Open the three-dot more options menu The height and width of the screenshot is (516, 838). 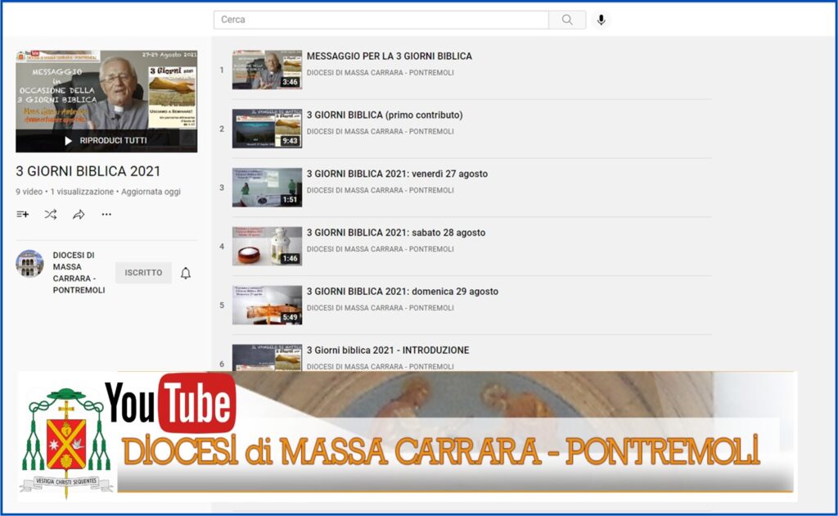[106, 215]
